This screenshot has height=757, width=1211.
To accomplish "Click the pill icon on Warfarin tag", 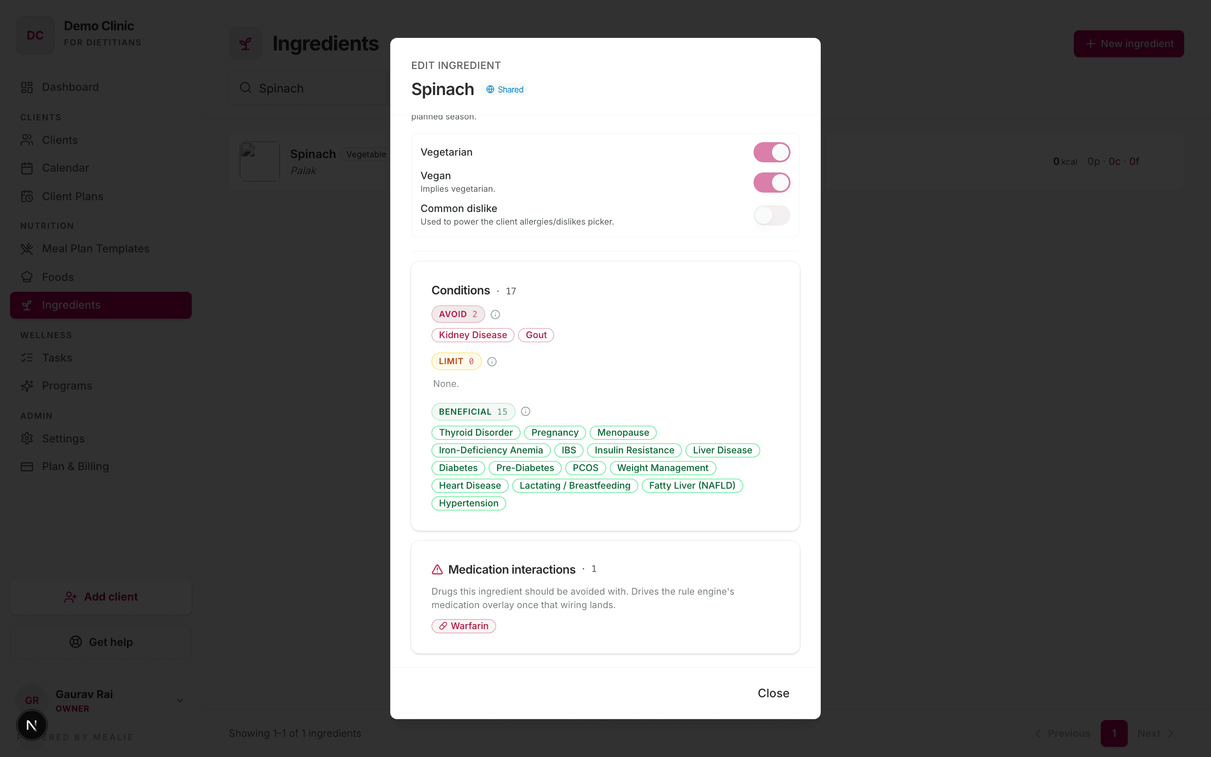I will coord(443,626).
